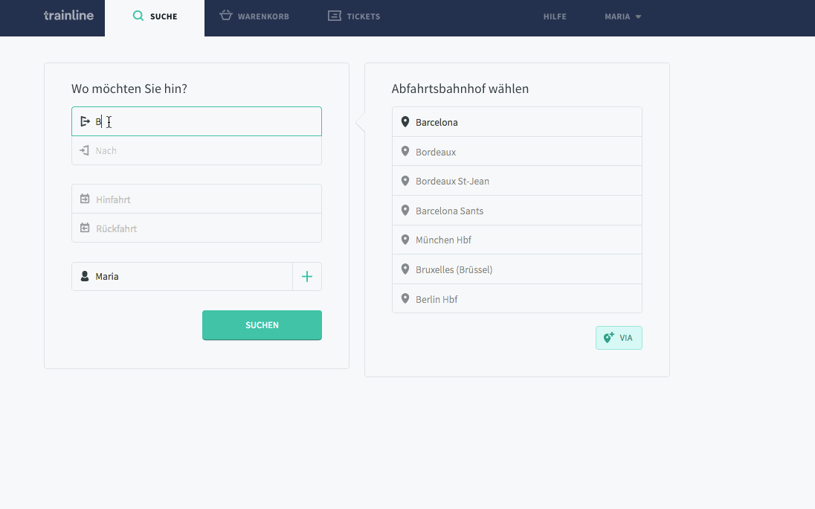
Task: Click the calendar icon in Rückfahrt field
Action: [x=85, y=228]
